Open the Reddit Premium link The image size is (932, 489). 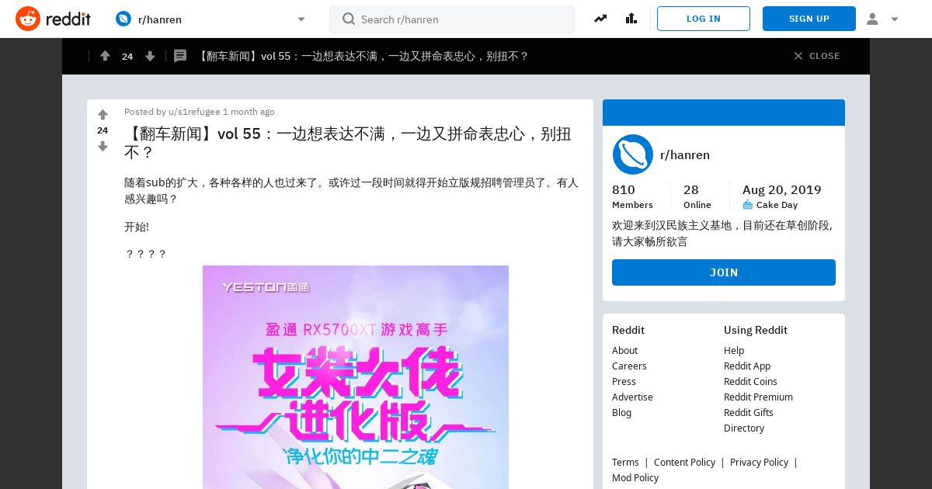click(758, 397)
